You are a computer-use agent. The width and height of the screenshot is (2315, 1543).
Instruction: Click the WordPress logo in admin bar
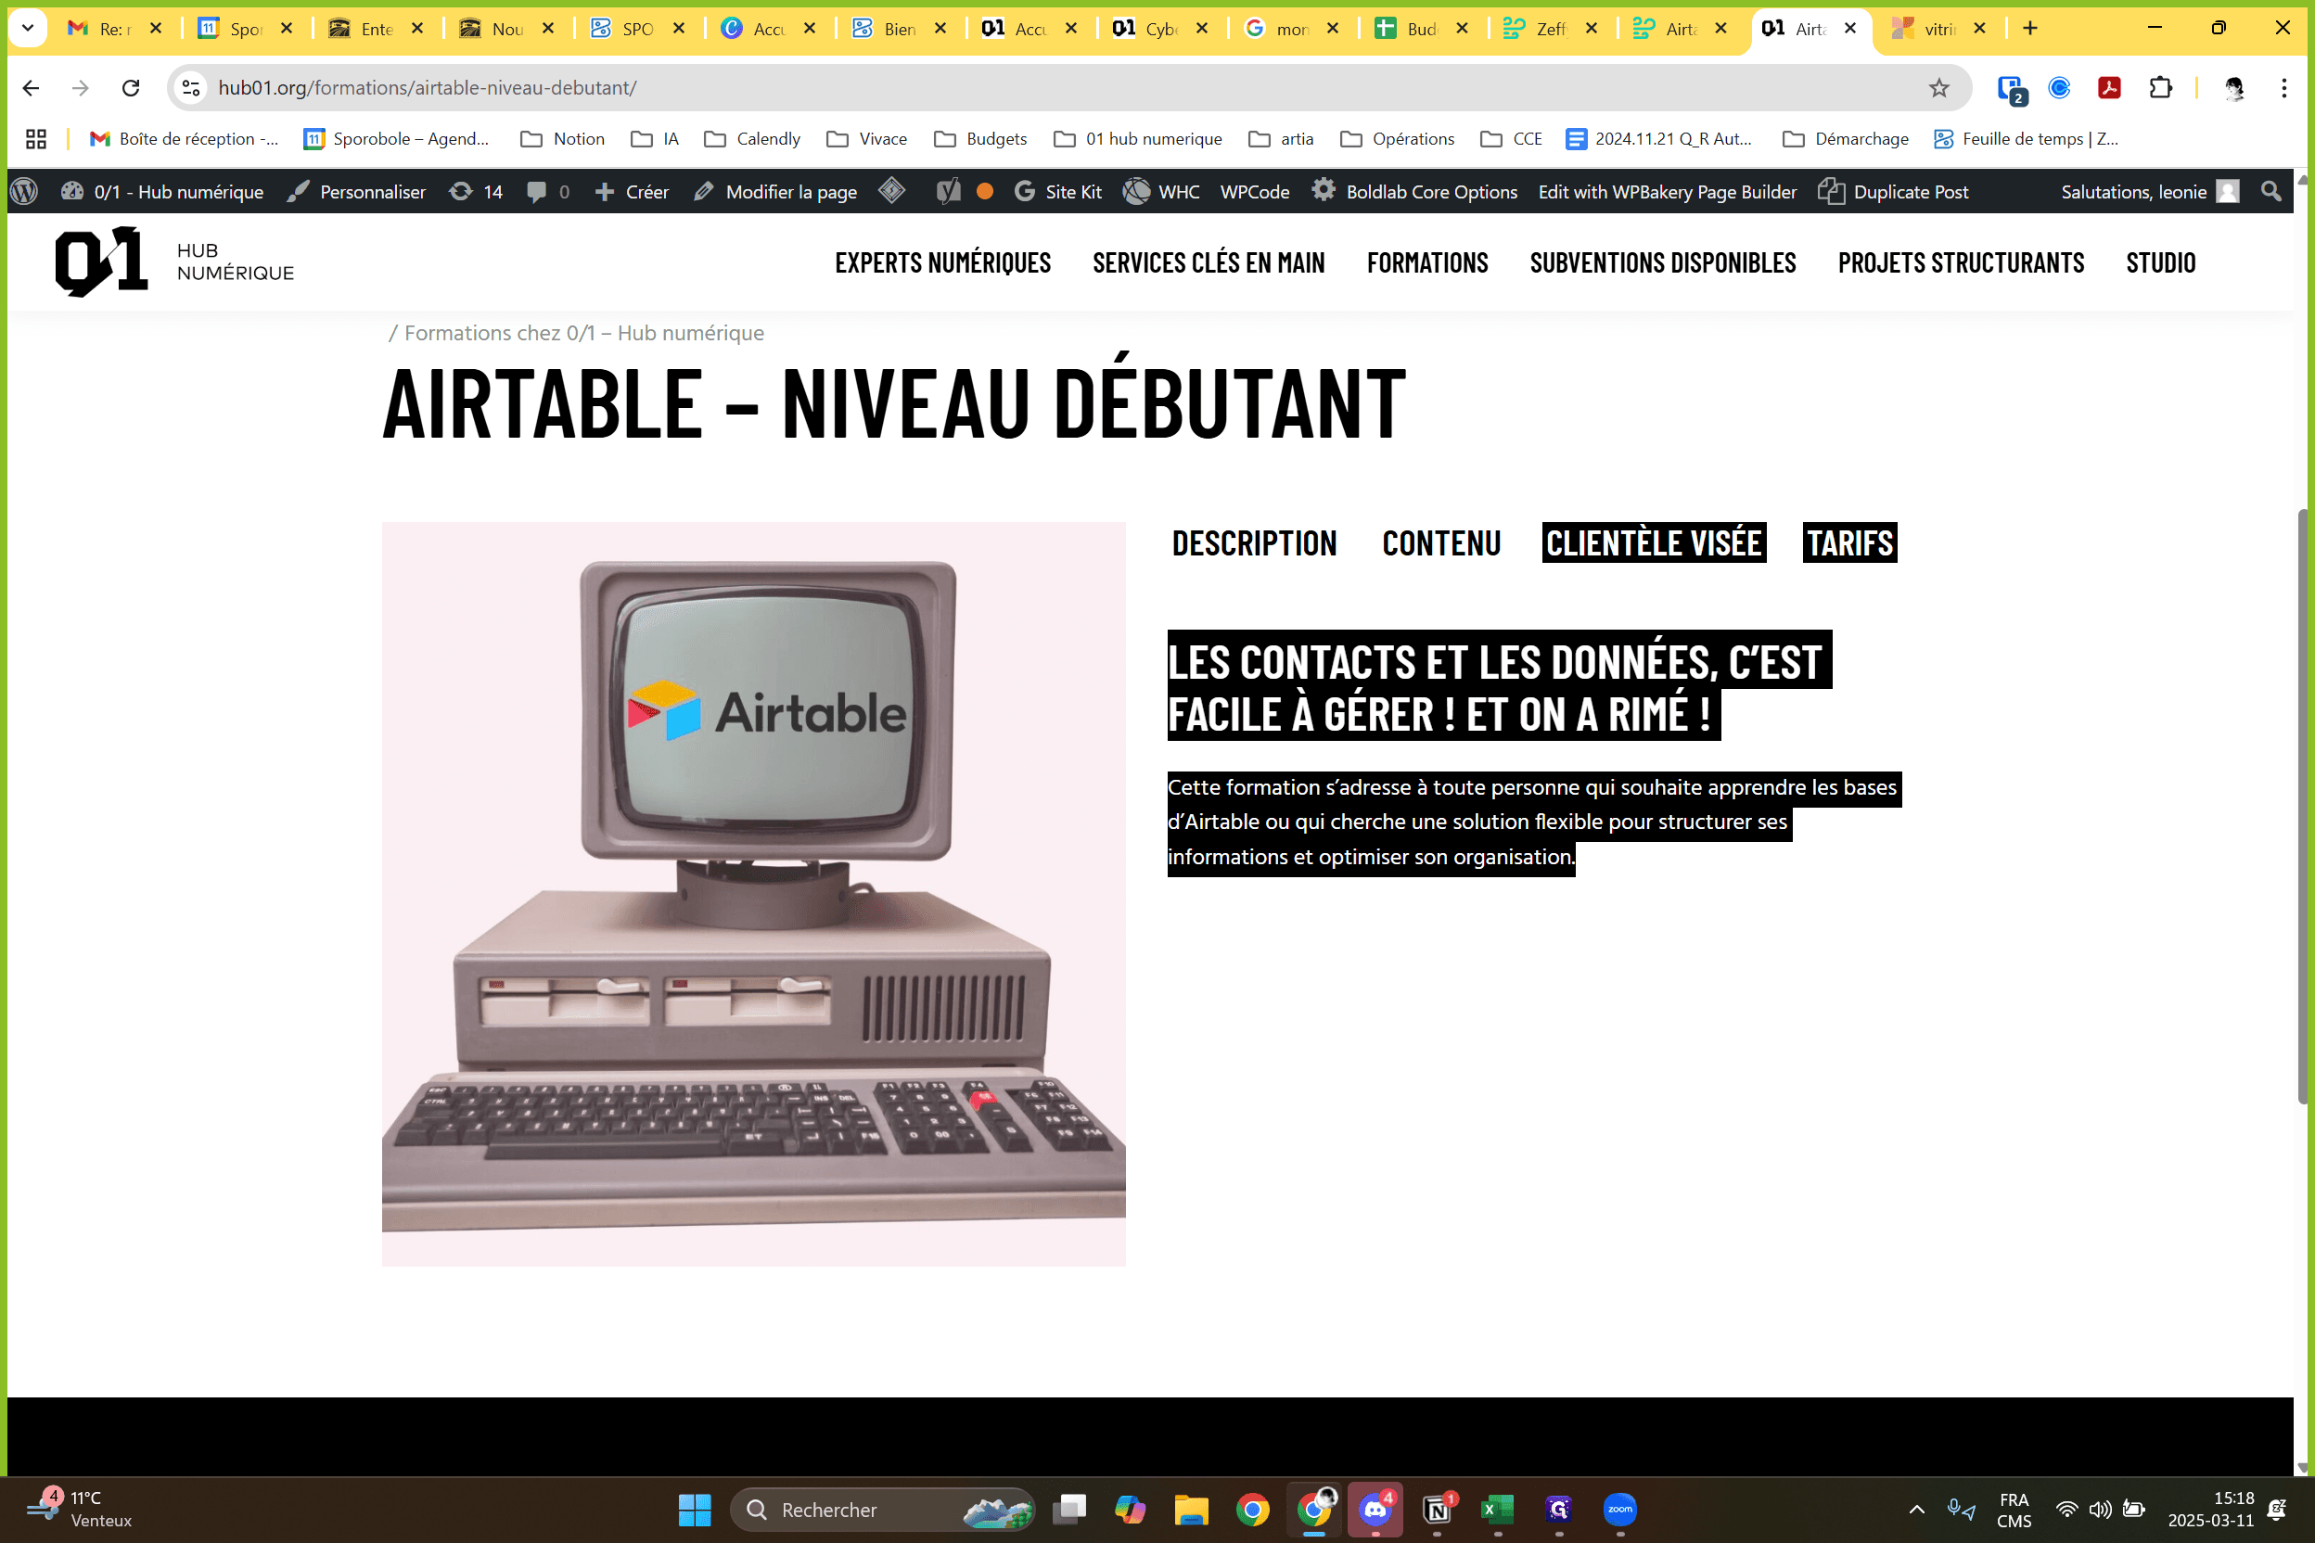tap(25, 192)
